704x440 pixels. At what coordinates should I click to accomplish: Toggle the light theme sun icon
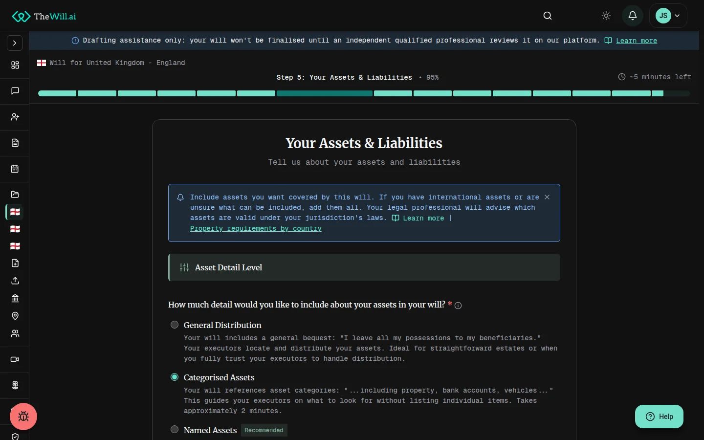pos(606,16)
